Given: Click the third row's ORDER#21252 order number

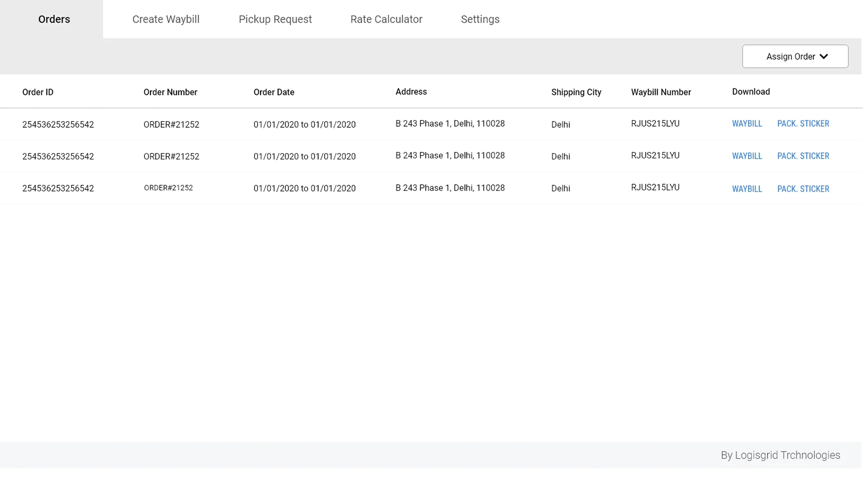Looking at the screenshot, I should pos(168,188).
